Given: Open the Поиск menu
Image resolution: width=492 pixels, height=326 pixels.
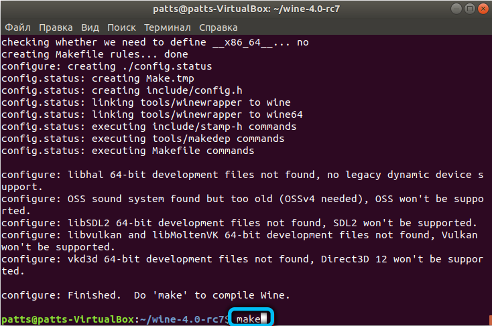Looking at the screenshot, I should point(121,27).
